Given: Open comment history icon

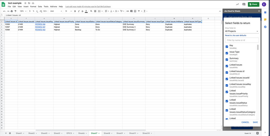Looking at the screenshot, I should 244,5.
